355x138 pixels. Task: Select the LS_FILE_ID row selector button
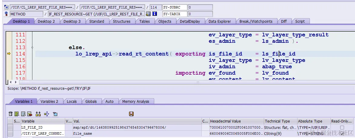tap(10, 128)
